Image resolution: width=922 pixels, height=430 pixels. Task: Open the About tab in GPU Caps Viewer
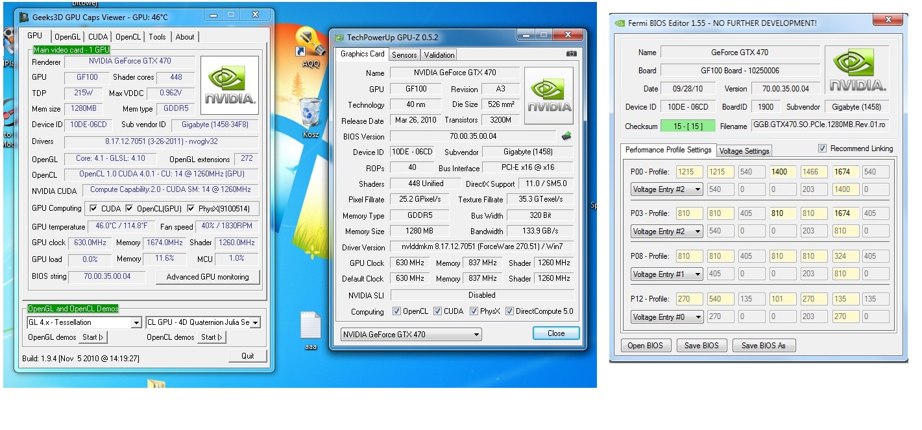pos(185,37)
